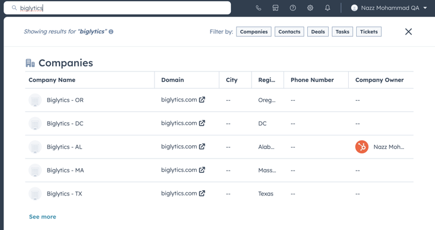This screenshot has height=230, width=435.
Task: Click the Companies section heading text
Action: (66, 63)
